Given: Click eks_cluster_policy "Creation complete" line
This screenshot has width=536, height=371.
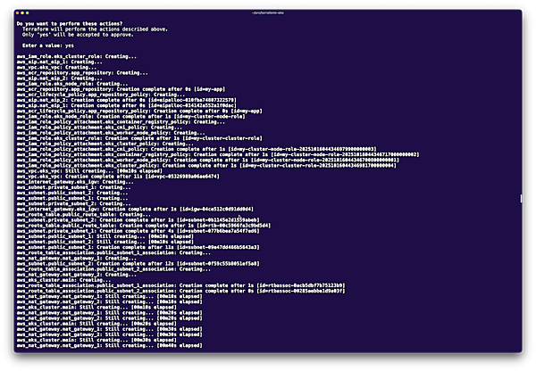Looking at the screenshot, I should (x=206, y=166).
